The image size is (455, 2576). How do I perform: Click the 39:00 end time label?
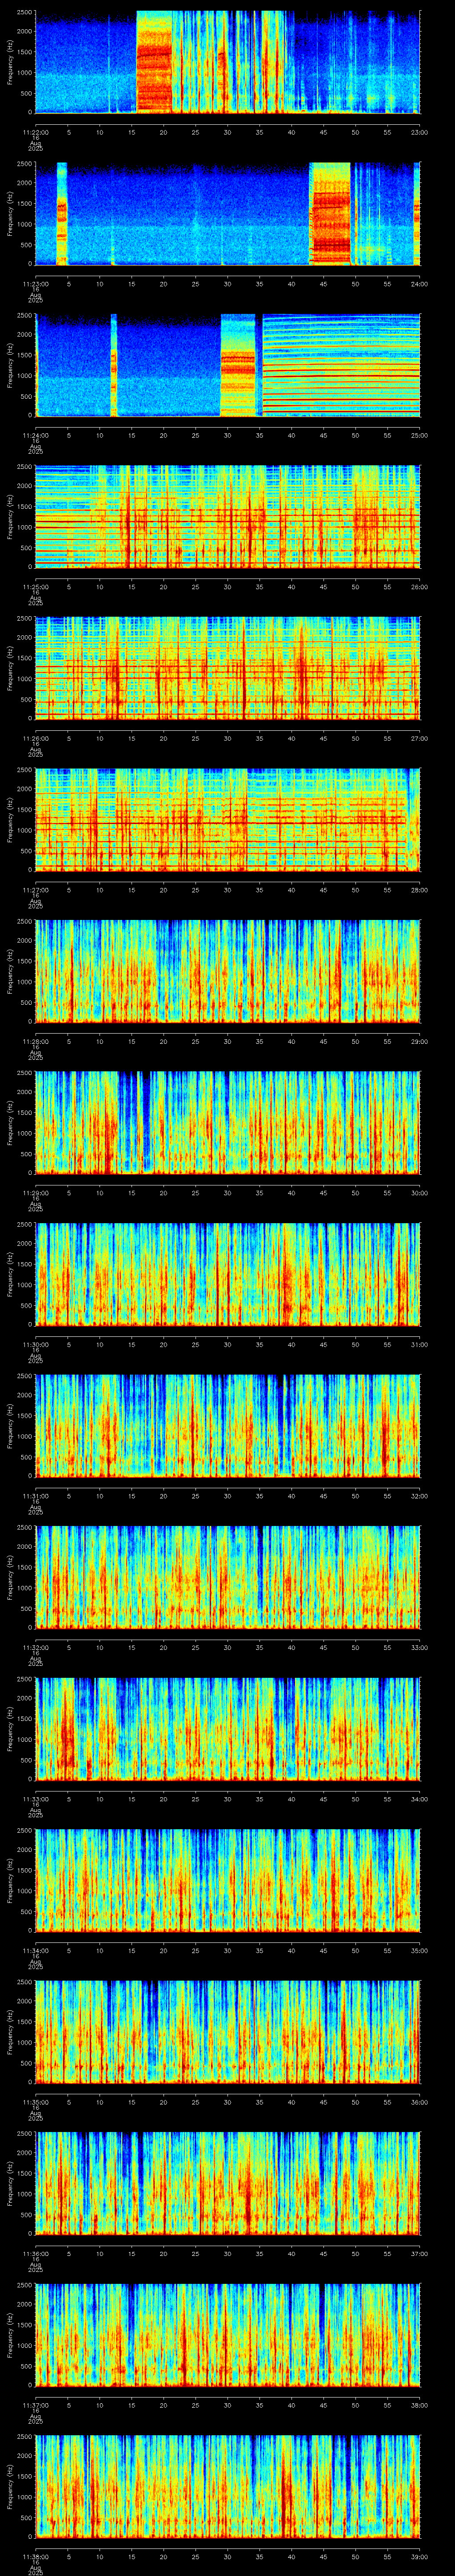pos(419,2556)
